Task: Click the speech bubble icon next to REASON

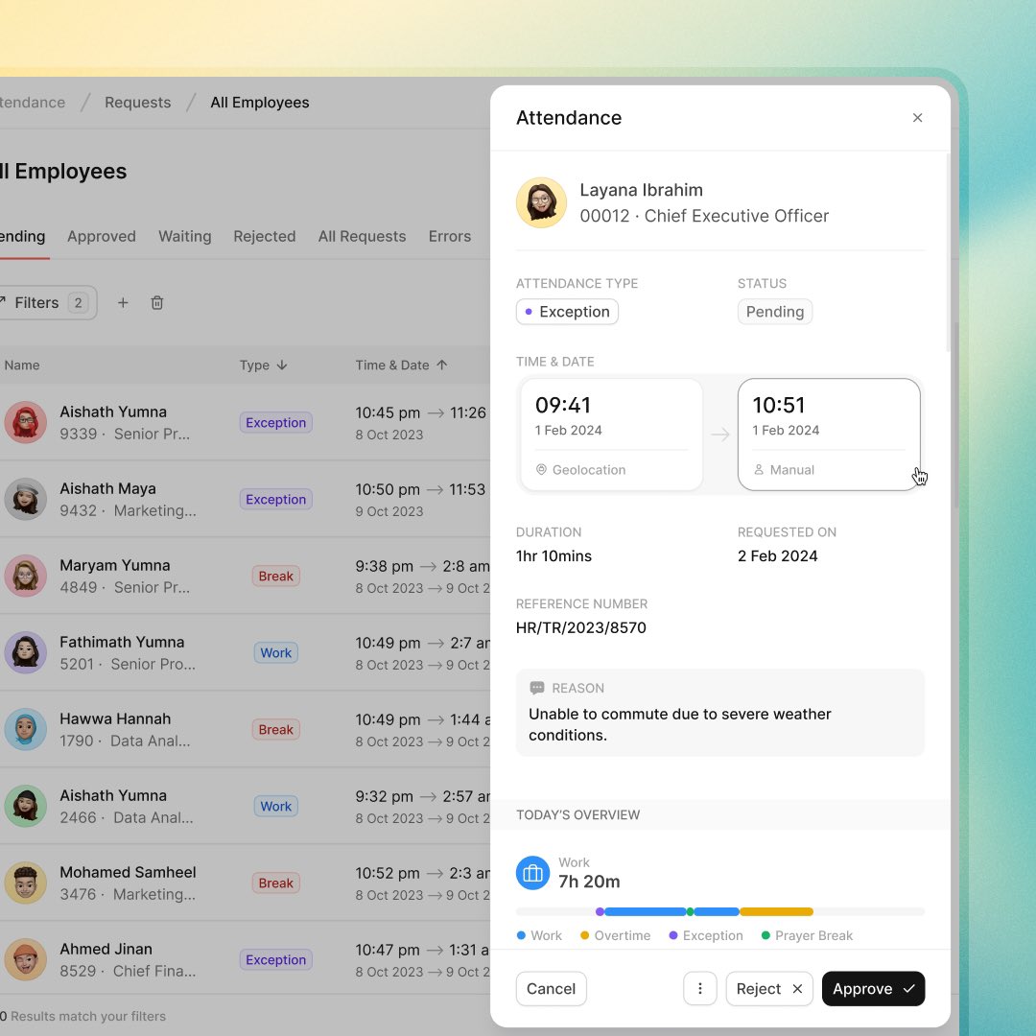Action: (x=537, y=688)
